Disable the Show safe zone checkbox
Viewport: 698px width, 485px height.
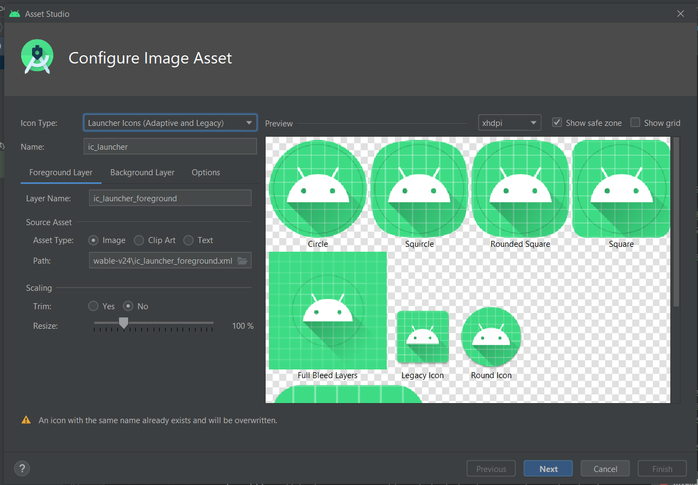click(557, 123)
